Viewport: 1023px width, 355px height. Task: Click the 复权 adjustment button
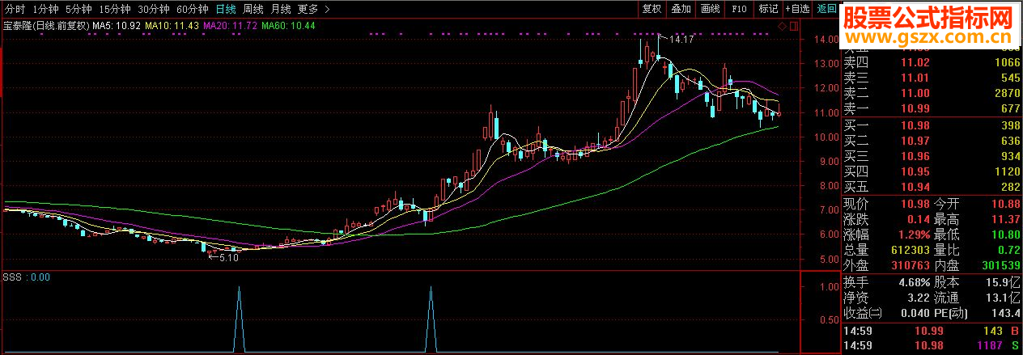pyautogui.click(x=652, y=9)
